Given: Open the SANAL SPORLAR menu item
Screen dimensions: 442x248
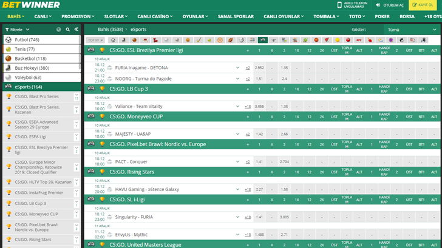Looking at the screenshot, I should tap(236, 16).
